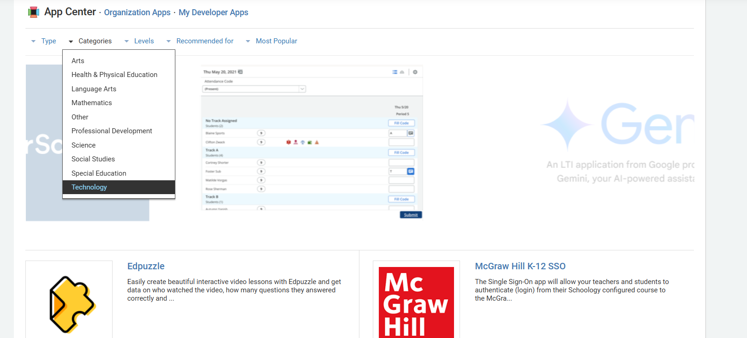Choose Social Studies category
This screenshot has width=747, height=338.
[x=119, y=159]
